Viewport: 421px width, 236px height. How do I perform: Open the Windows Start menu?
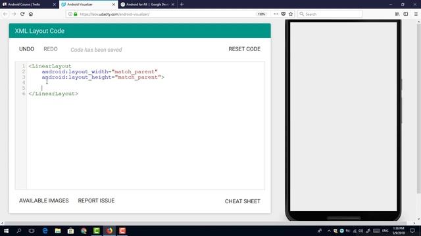pyautogui.click(x=6, y=231)
